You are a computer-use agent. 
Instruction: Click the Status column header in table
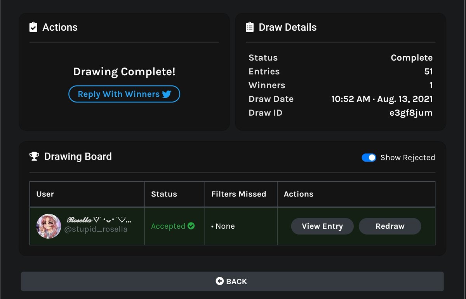(164, 194)
